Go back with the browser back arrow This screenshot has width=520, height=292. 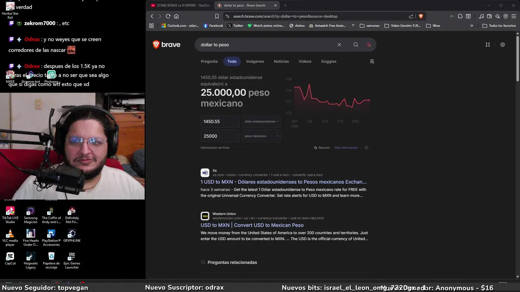[x=152, y=16]
